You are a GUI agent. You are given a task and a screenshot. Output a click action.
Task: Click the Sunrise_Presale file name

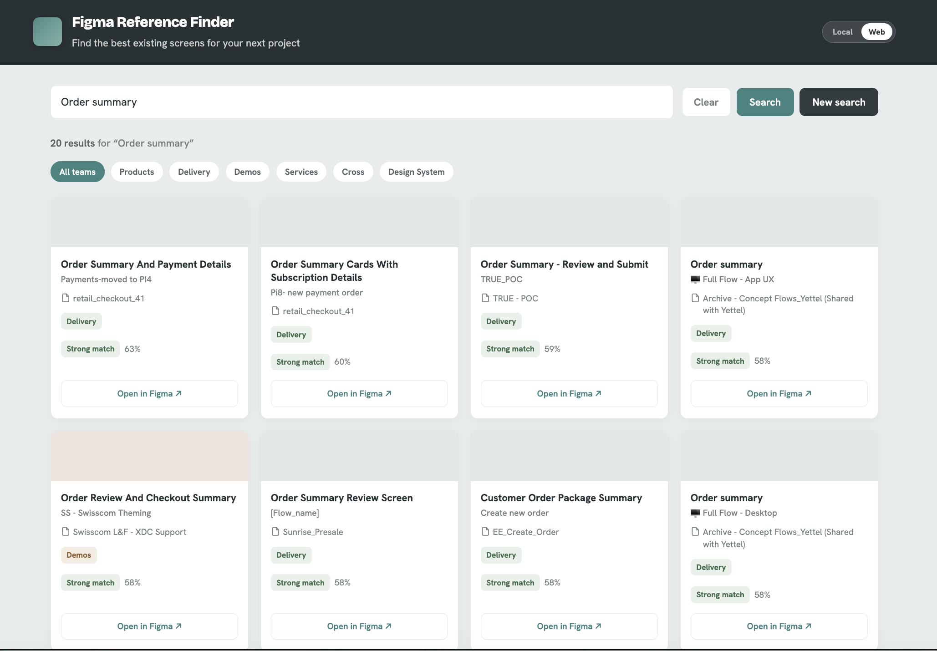(x=313, y=532)
